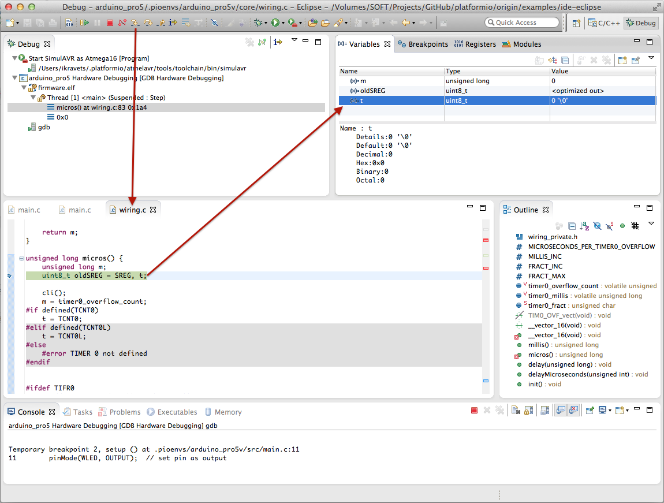The height and width of the screenshot is (503, 664).
Task: Collapse the Thread [1] main node
Action: coord(33,98)
